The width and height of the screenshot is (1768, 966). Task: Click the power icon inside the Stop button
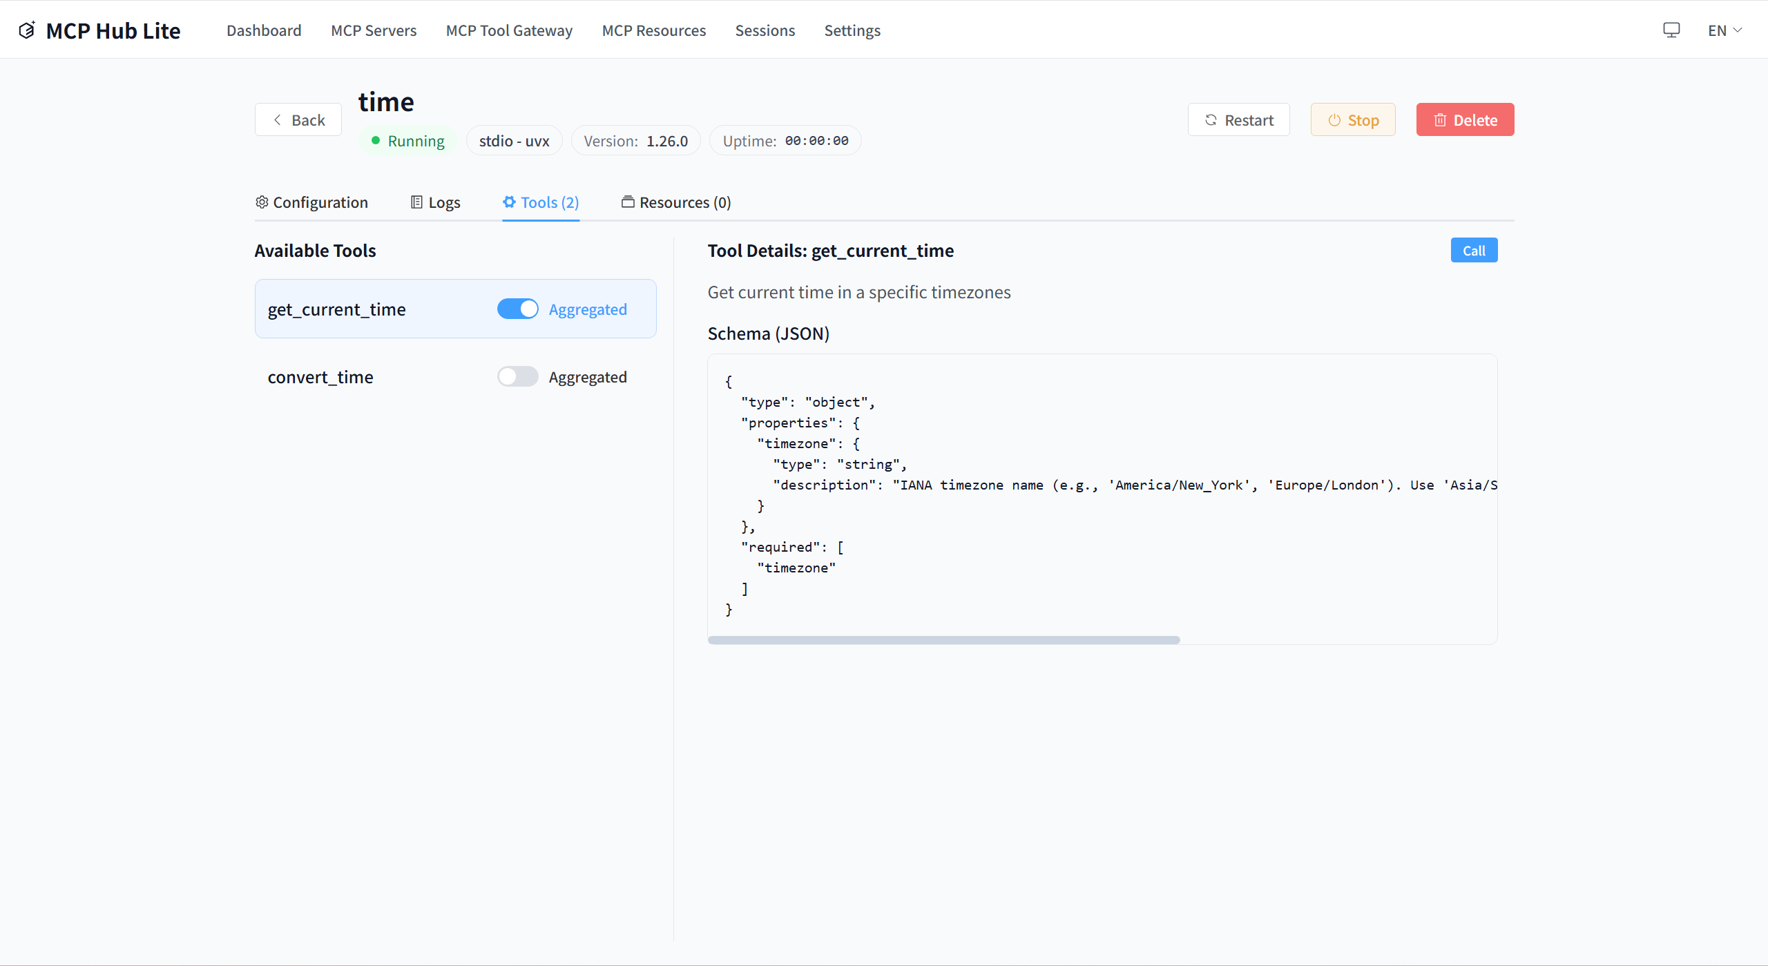pyautogui.click(x=1334, y=119)
